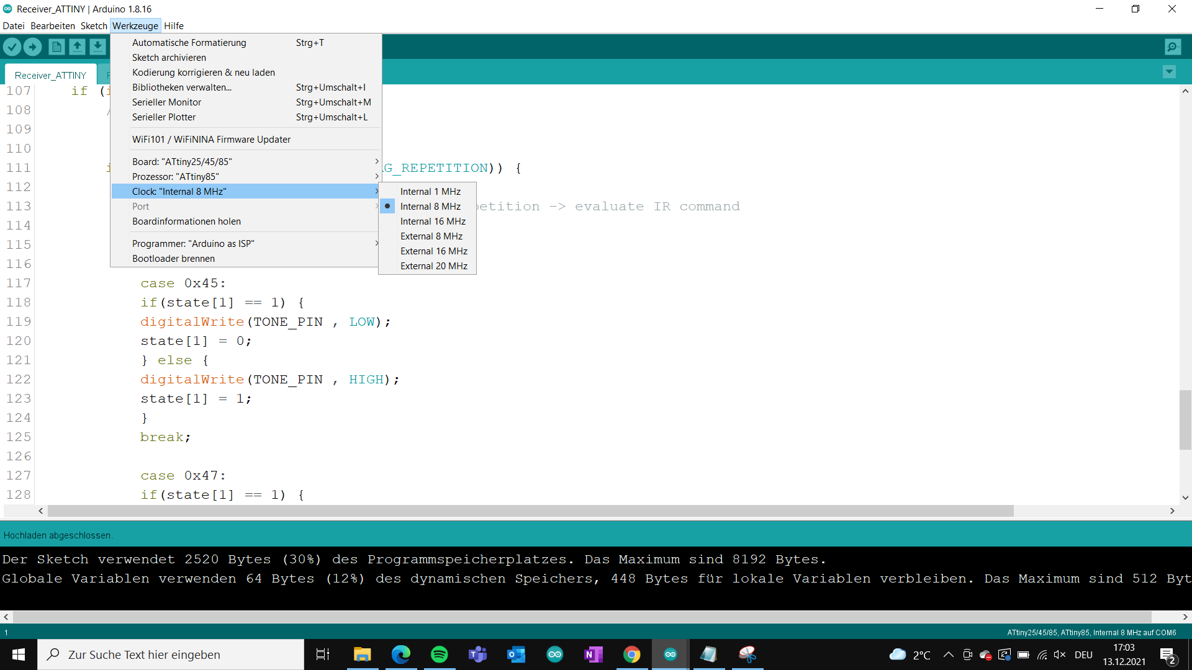The height and width of the screenshot is (670, 1192).
Task: Choose Kodierung korrigieren & neu laden
Action: [246, 73]
